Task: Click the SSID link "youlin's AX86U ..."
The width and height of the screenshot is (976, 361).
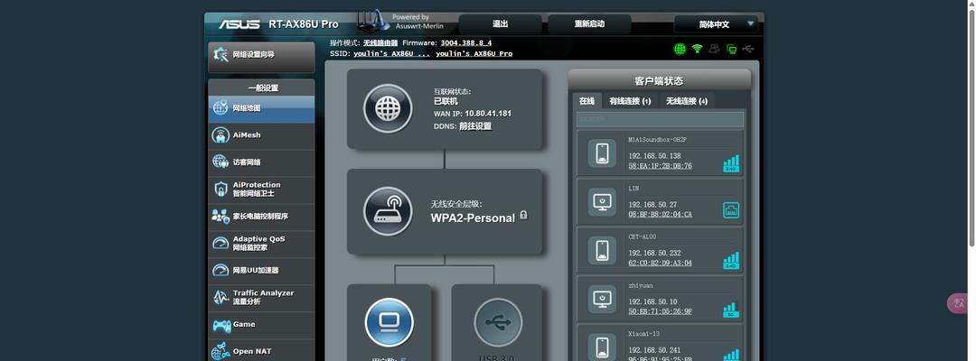Action: (391, 53)
